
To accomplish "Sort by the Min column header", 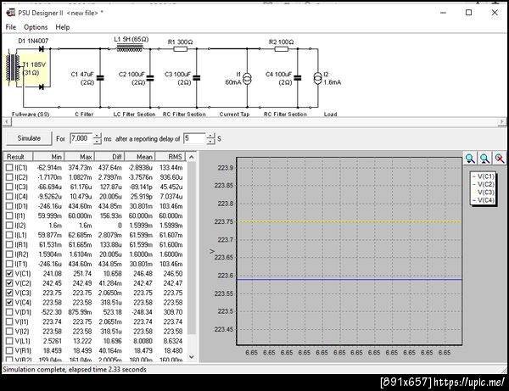I will click(48, 157).
